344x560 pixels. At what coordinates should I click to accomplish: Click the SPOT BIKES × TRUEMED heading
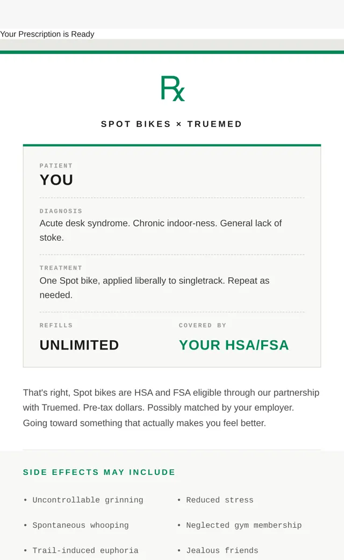point(171,124)
